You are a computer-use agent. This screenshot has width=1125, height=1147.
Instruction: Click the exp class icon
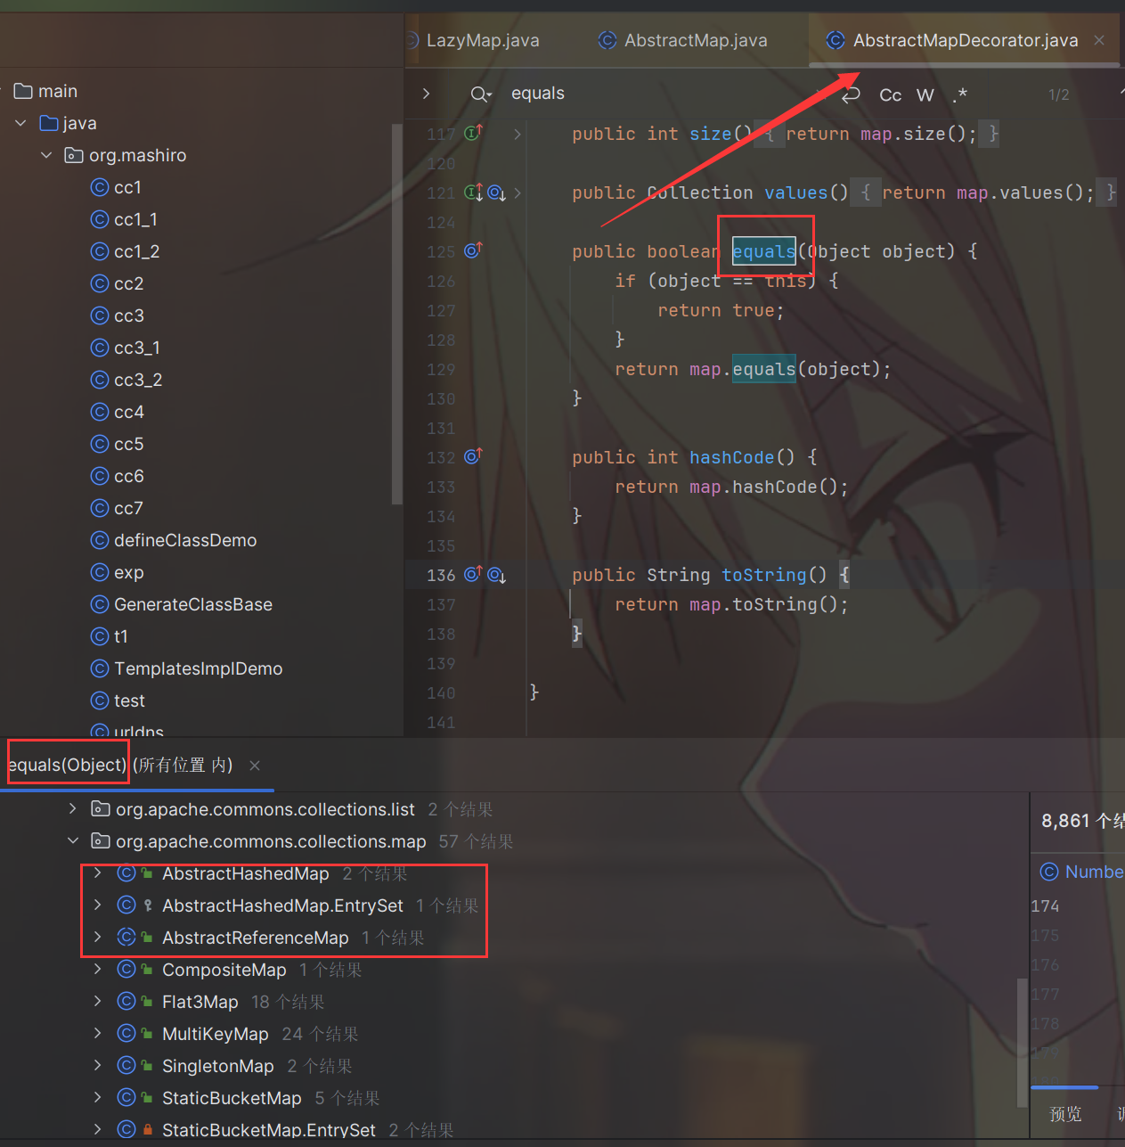pos(100,572)
